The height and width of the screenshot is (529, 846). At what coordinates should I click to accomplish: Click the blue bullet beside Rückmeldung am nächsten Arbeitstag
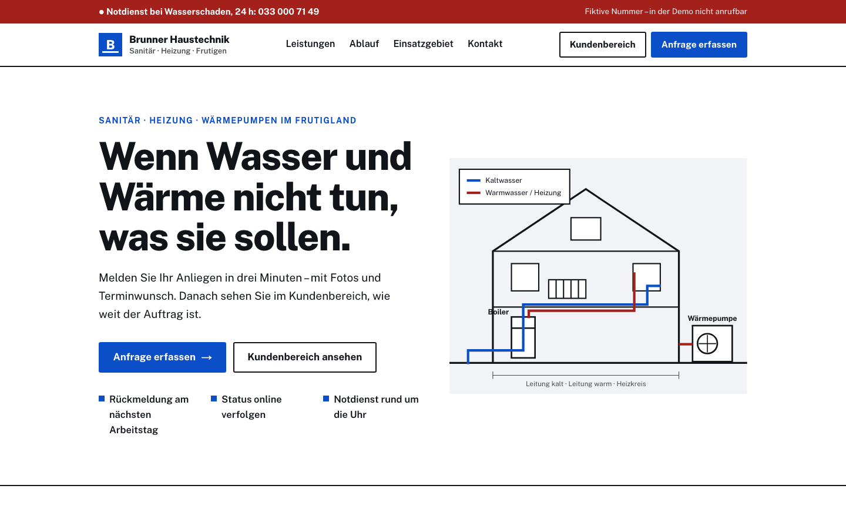[102, 399]
